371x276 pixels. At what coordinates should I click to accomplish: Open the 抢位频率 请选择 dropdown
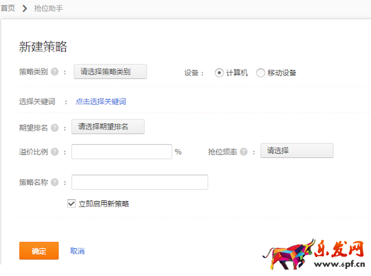(297, 151)
